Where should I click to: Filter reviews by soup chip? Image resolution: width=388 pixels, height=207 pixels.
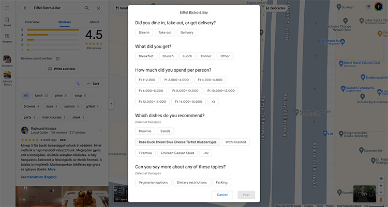click(80, 95)
